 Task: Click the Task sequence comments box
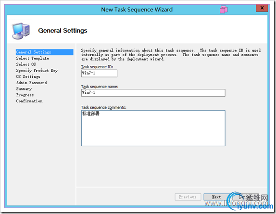[153, 128]
